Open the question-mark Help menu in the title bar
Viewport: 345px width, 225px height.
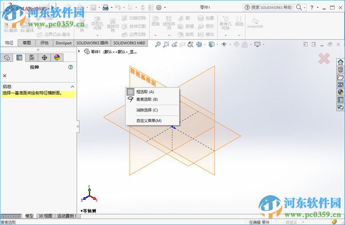click(x=312, y=8)
